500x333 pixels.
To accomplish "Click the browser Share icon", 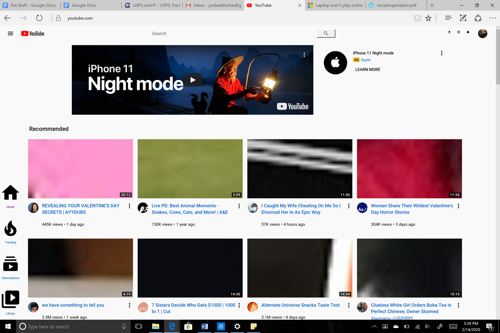I will (478, 18).
